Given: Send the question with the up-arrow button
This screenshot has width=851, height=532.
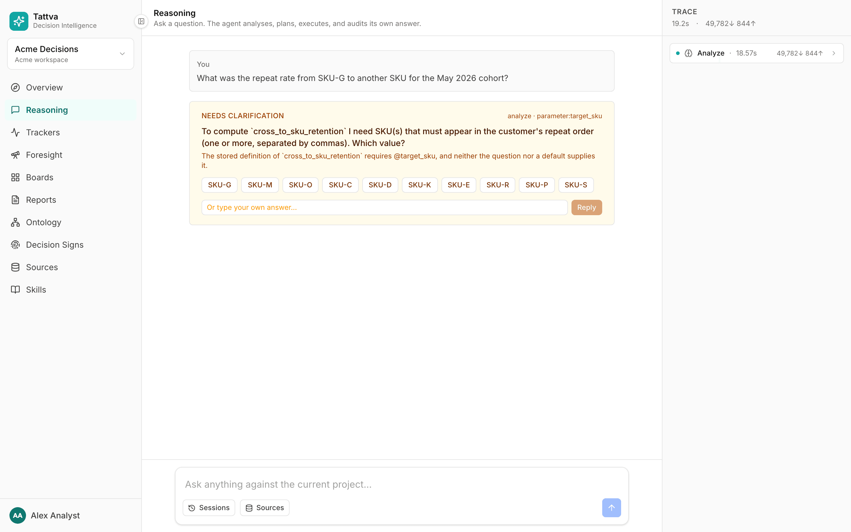Looking at the screenshot, I should [x=612, y=508].
